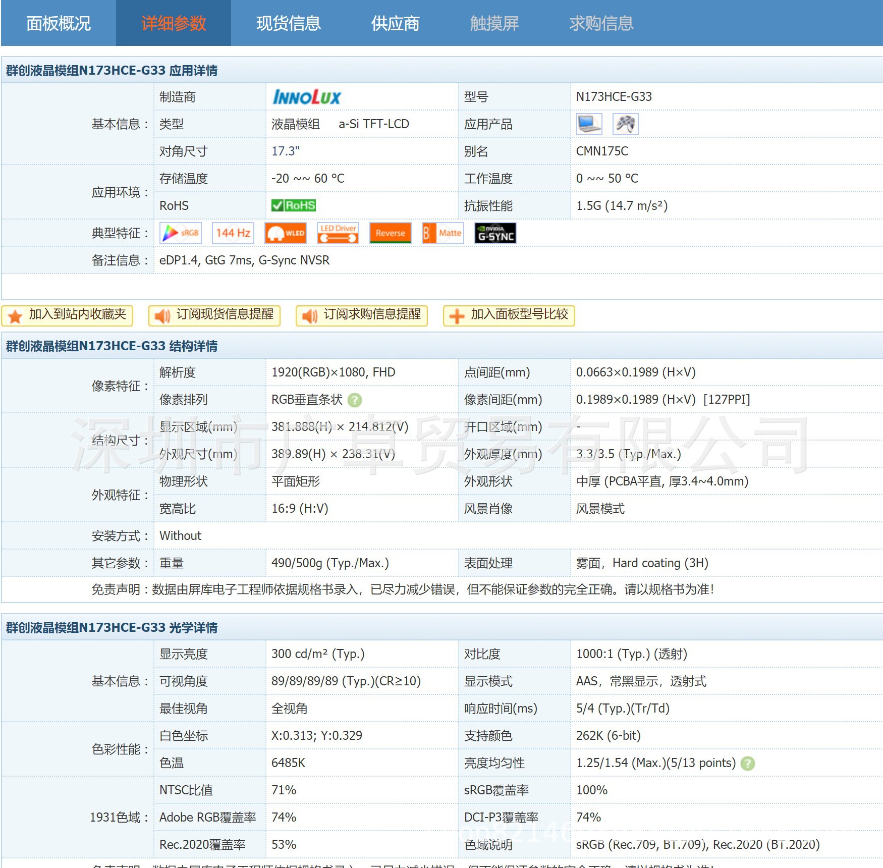Click display area value 381.888(H) × 214.812(V)

340,427
